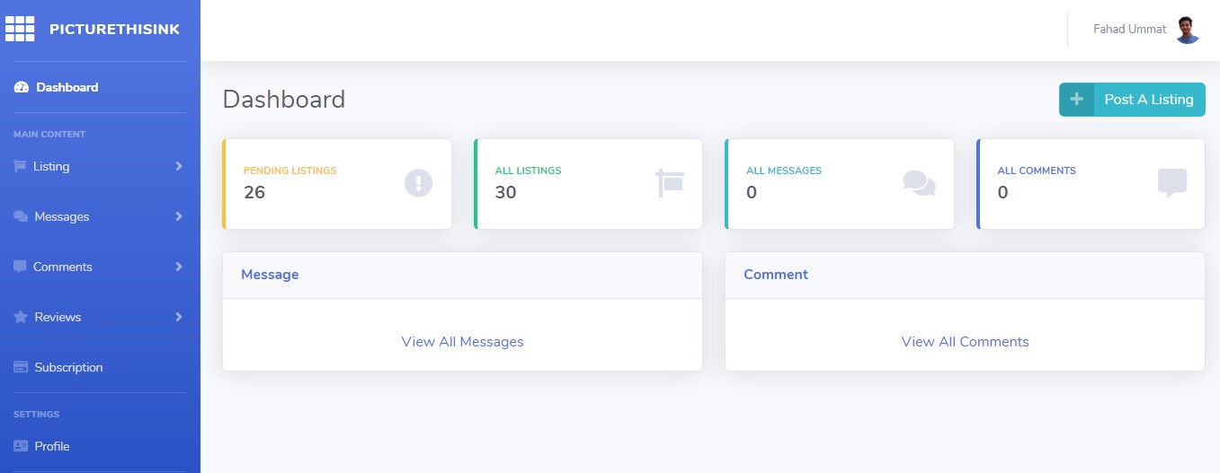Click the exclamation icon on Pending Listings card
The height and width of the screenshot is (473, 1220).
pos(418,183)
